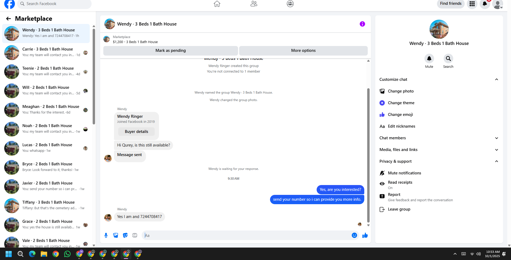Select Leave group option
This screenshot has height=260, width=511.
(439, 209)
